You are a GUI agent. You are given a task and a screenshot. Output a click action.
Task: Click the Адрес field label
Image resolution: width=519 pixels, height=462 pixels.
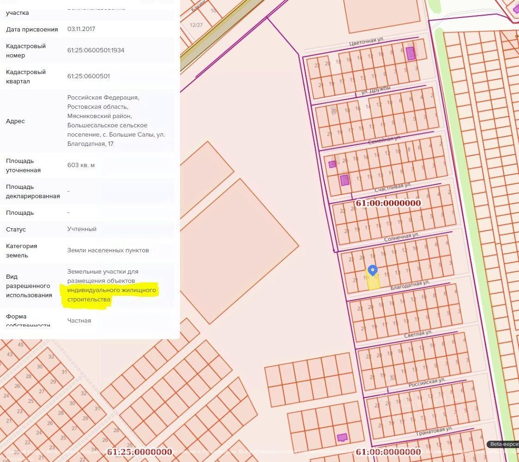(x=15, y=121)
